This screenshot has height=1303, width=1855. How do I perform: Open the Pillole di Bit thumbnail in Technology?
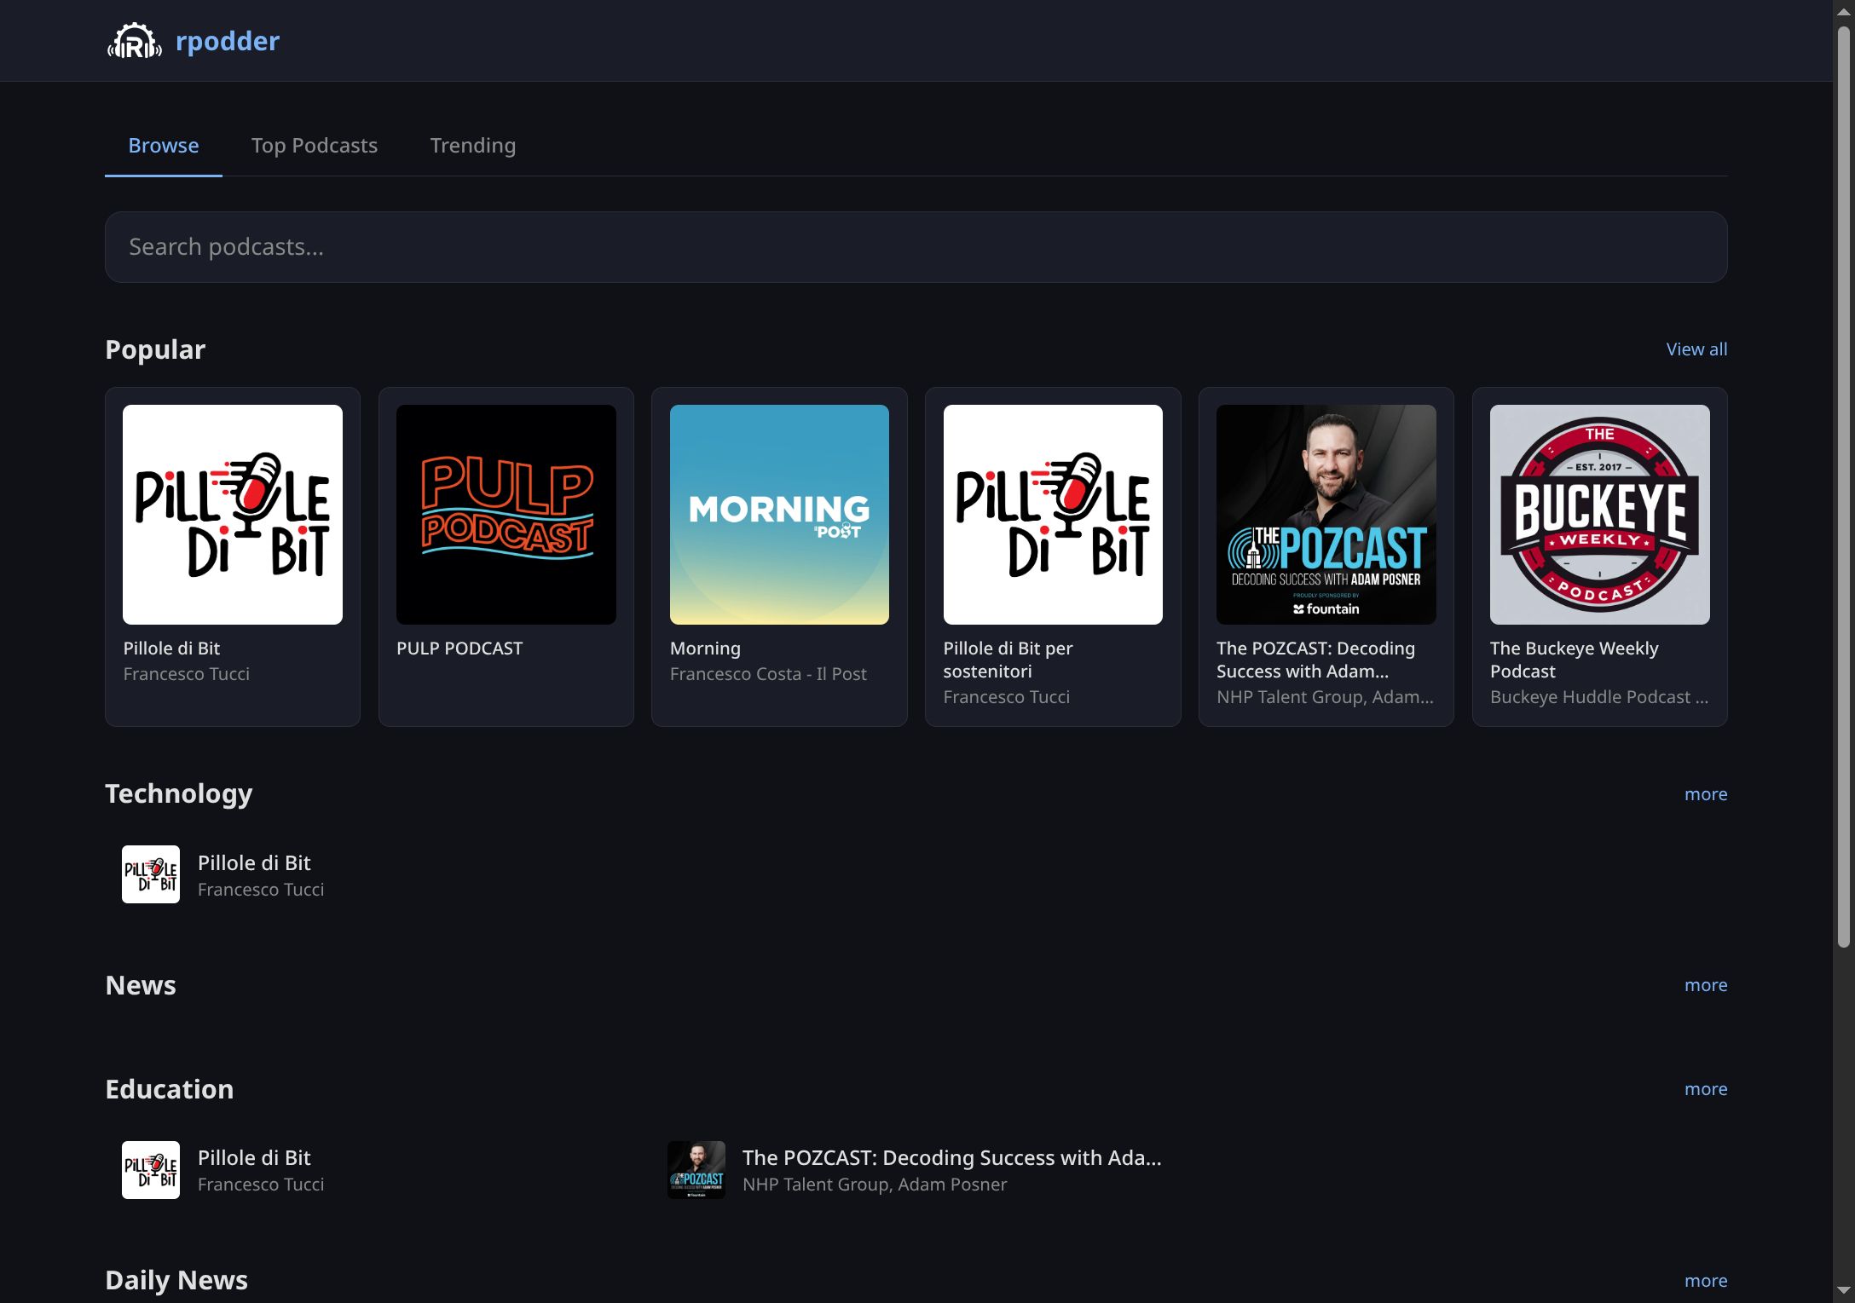point(151,873)
